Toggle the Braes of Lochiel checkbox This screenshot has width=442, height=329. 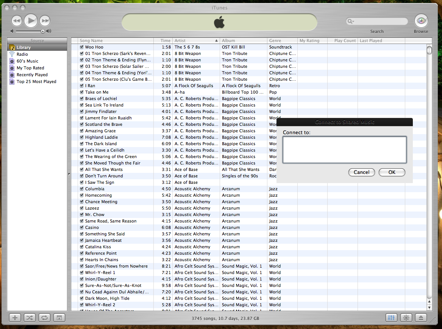tap(81, 99)
